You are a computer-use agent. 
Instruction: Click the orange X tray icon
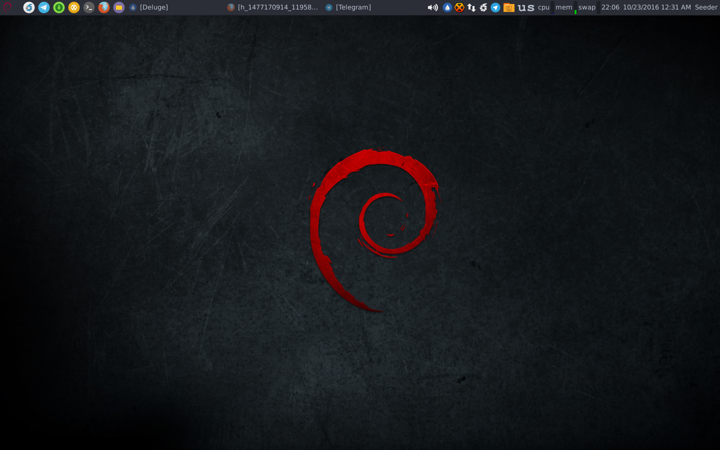point(459,7)
